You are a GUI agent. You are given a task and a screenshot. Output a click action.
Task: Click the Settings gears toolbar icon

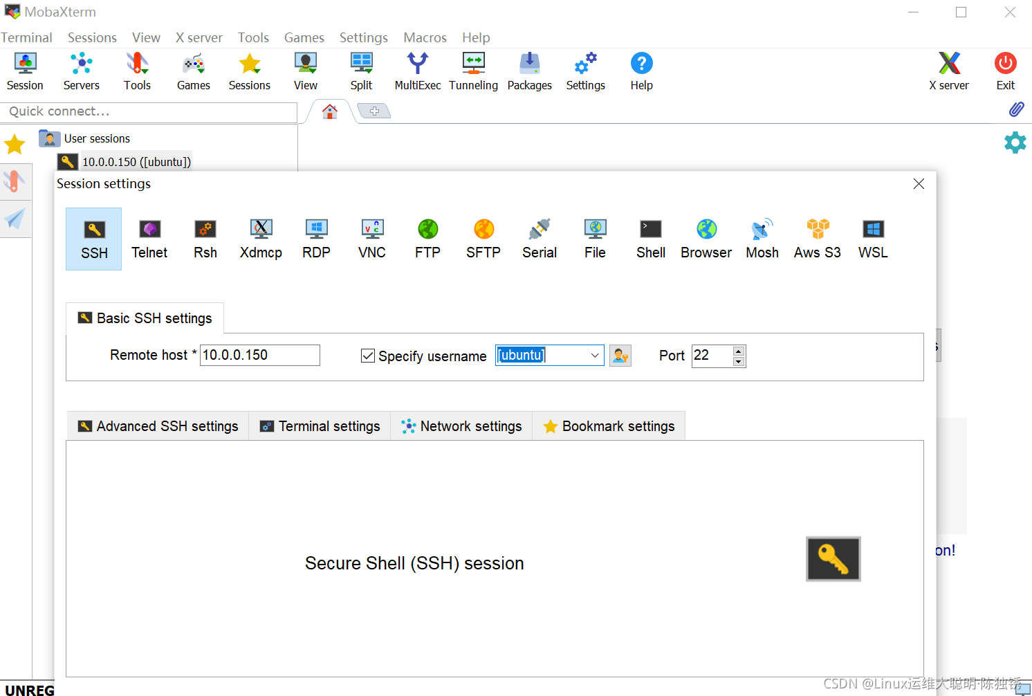point(586,71)
